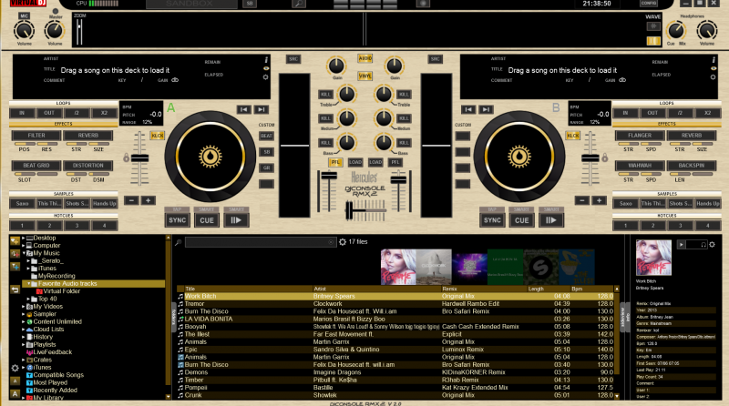
Task: Click the BEAT GRID effect on deck A
Action: pos(37,166)
